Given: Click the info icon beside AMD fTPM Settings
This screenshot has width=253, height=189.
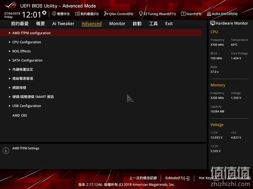Looking at the screenshot, I should [x=6, y=151].
